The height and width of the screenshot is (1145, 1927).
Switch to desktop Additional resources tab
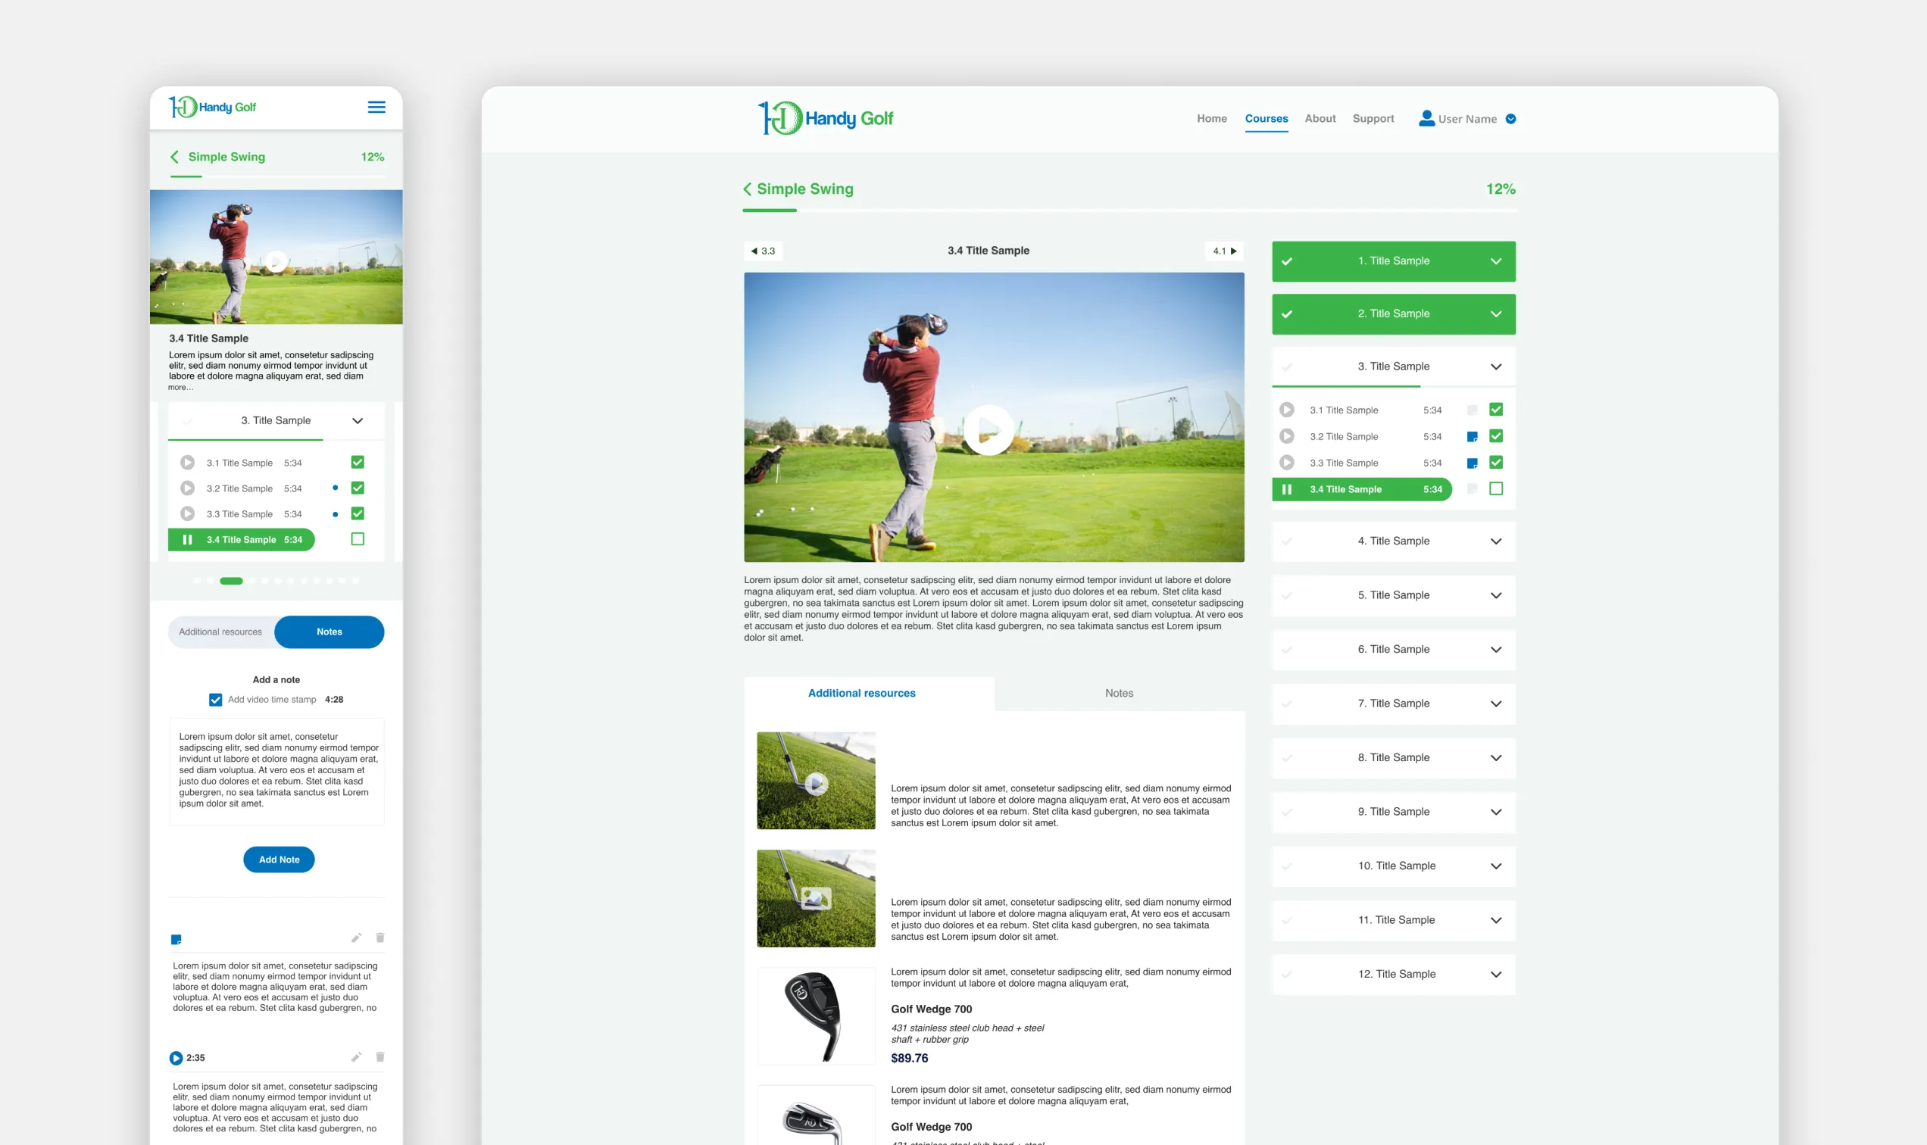point(869,693)
